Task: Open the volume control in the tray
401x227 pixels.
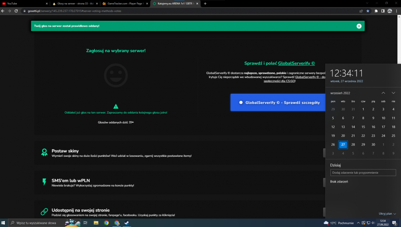Action: (373, 223)
